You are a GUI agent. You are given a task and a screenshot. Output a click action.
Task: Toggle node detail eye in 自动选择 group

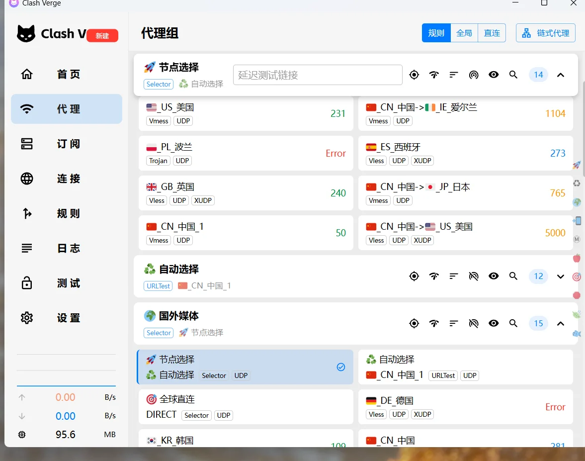(494, 276)
